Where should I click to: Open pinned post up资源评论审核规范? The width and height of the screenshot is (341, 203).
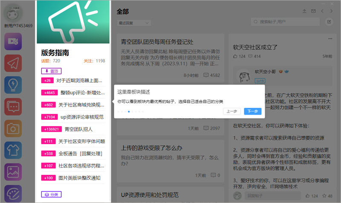click(x=82, y=117)
